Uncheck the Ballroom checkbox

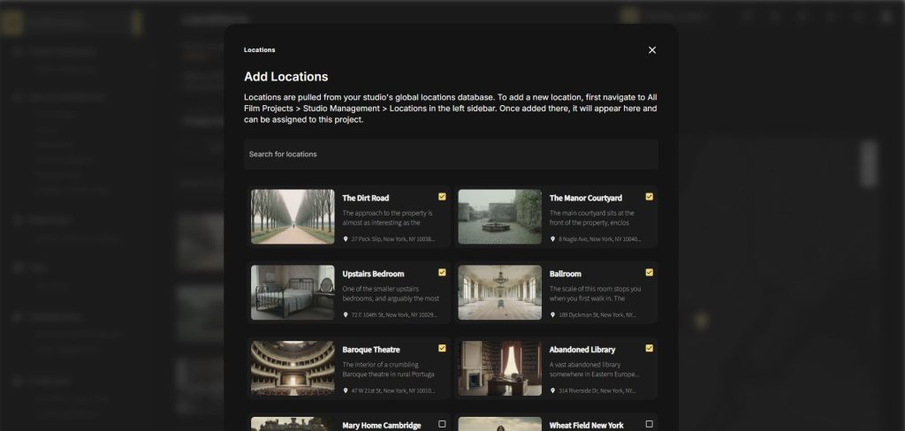[650, 272]
